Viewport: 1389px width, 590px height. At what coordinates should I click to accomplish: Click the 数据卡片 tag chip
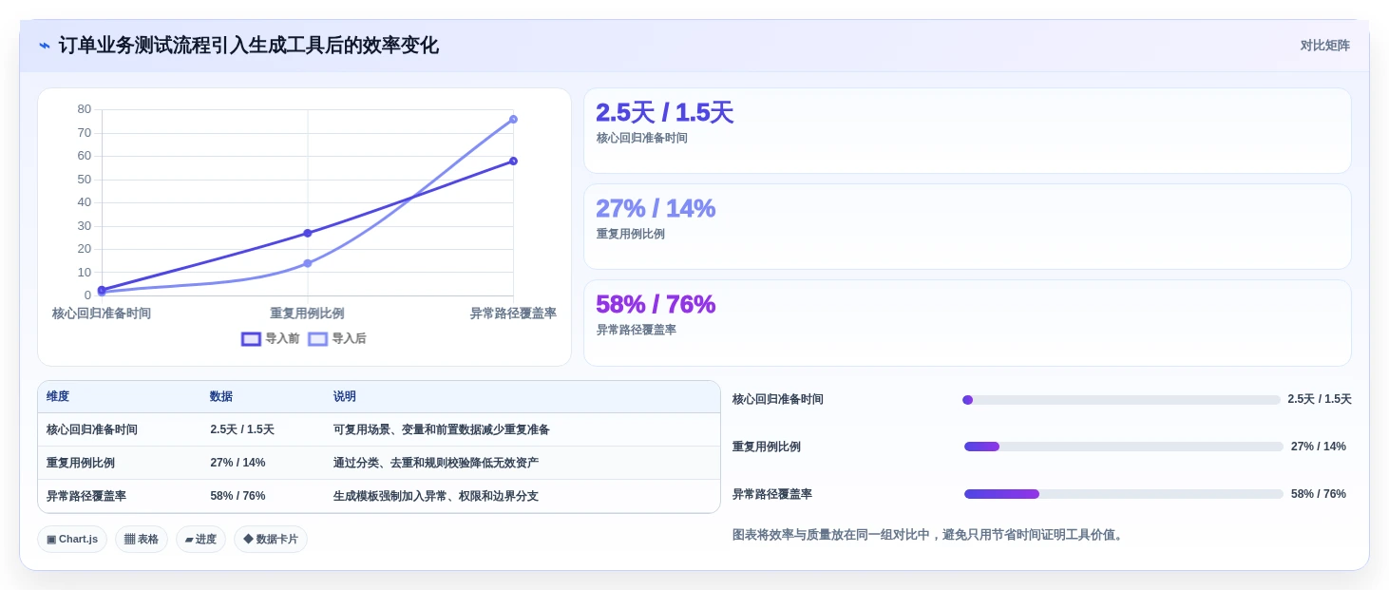point(271,540)
